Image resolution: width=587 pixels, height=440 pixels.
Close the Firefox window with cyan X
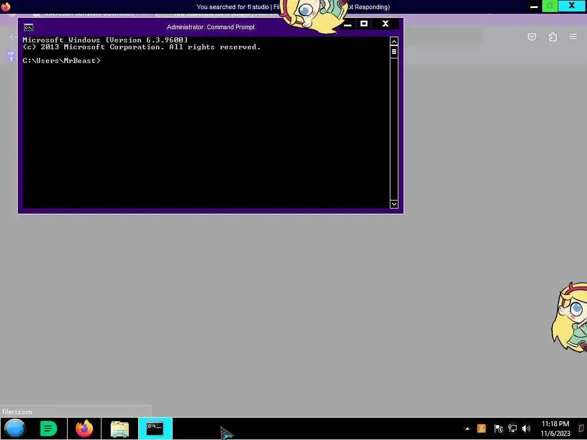pos(572,6)
